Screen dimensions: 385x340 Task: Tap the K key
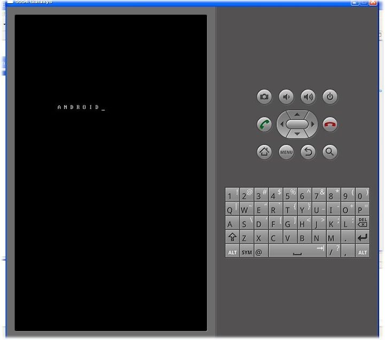point(334,223)
